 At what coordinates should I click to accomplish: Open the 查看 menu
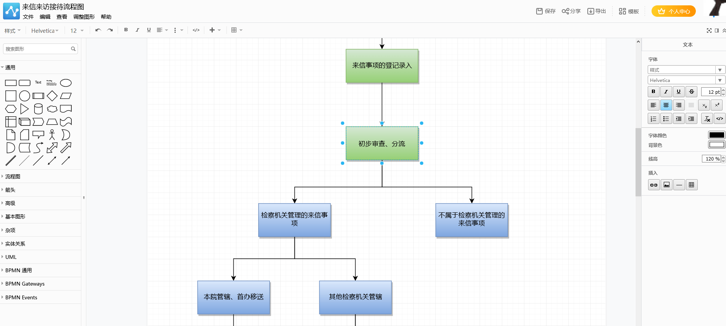[x=62, y=17]
